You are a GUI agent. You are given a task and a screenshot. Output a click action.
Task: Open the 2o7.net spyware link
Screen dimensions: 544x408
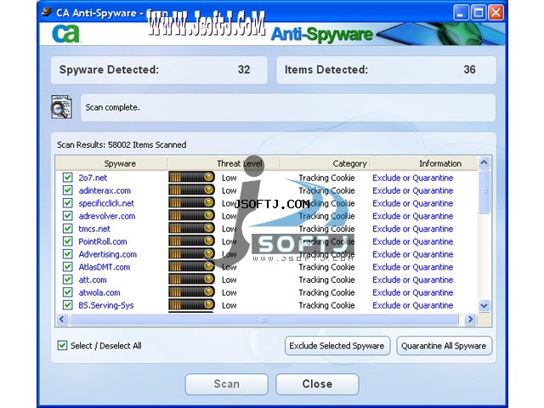tap(93, 178)
